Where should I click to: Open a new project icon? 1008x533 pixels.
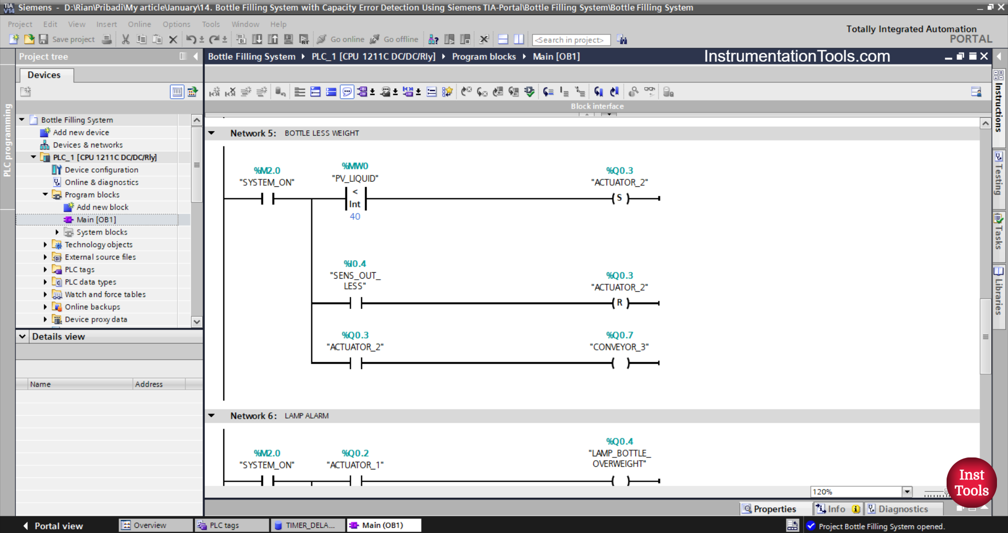[14, 39]
